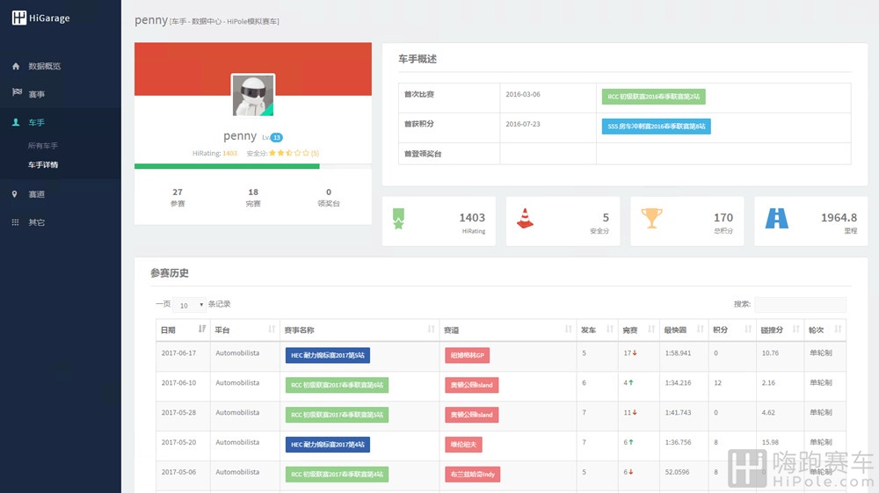Open the SSS 房车冲刺赛2016春季联赛第8站 badge
The image size is (879, 493).
[657, 126]
